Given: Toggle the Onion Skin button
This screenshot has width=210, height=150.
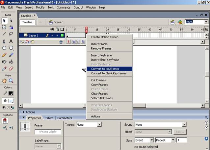Looking at the screenshot, I should (x=74, y=42).
